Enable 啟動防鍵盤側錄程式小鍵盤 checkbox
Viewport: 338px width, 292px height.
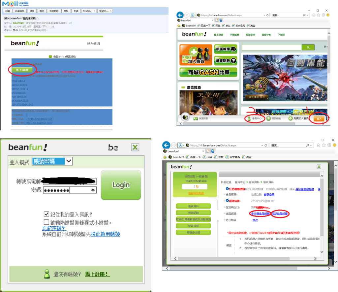point(46,222)
